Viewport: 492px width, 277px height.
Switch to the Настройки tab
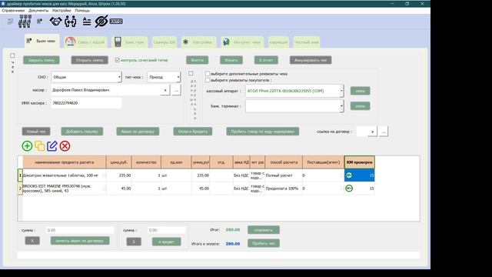pos(199,42)
